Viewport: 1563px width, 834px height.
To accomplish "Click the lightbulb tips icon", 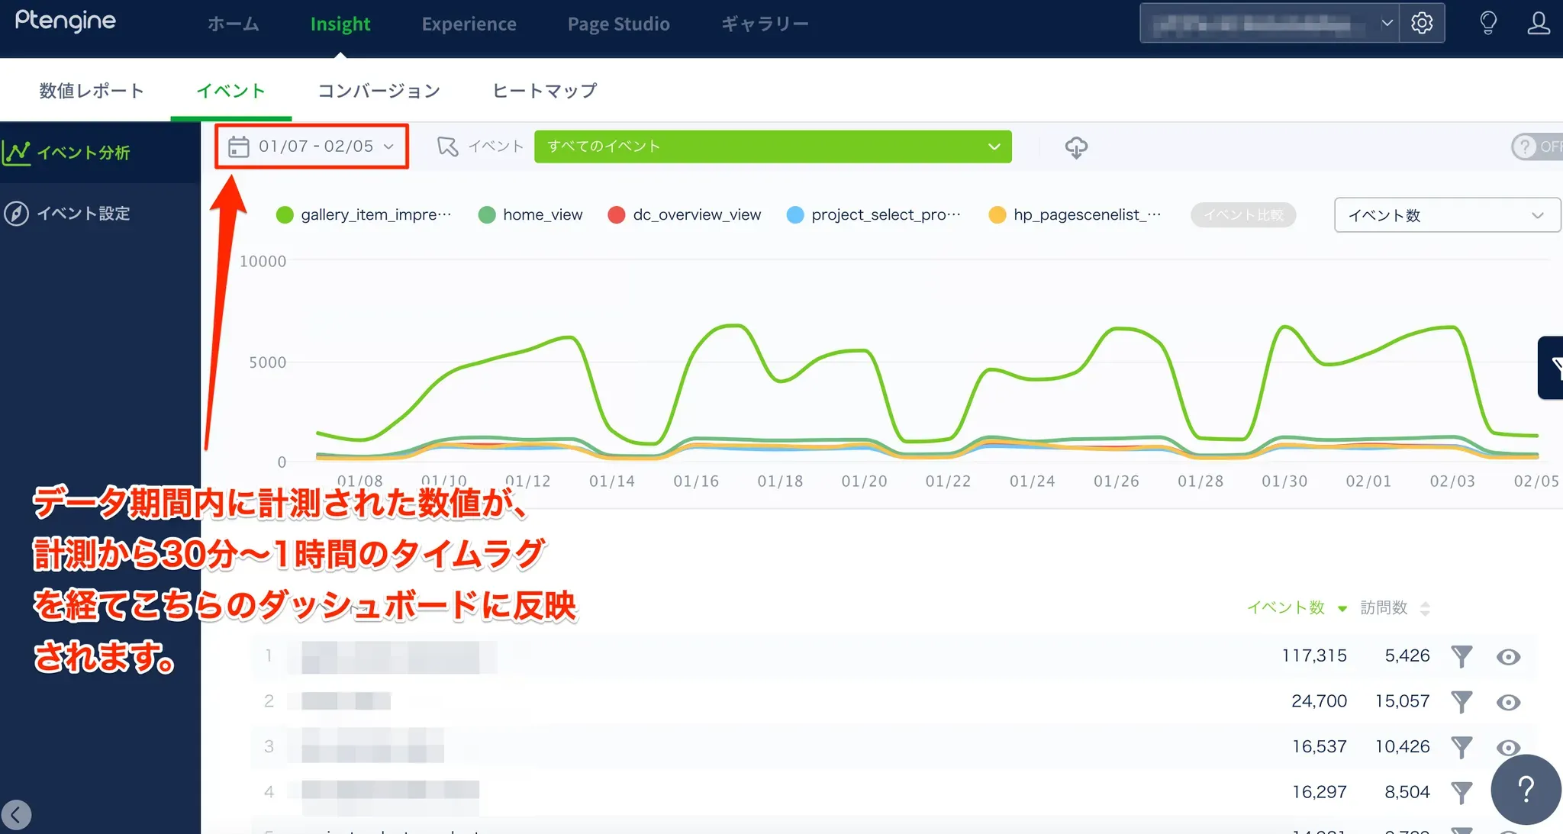I will [1487, 23].
